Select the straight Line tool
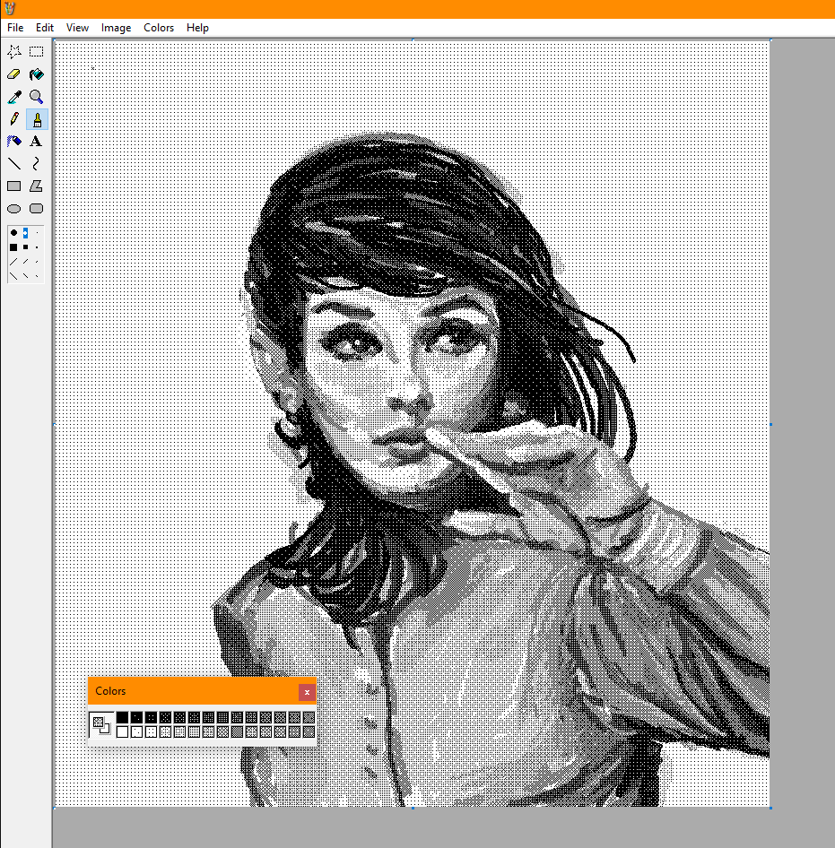 point(14,164)
